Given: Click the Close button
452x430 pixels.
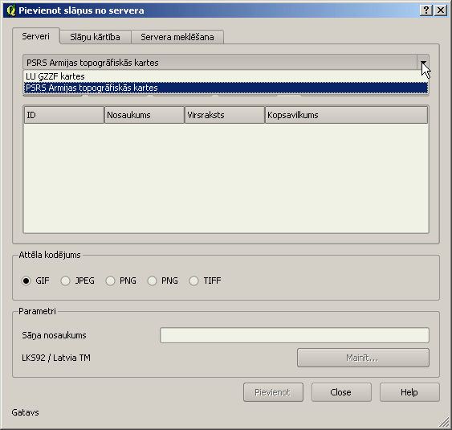Looking at the screenshot, I should pyautogui.click(x=341, y=392).
